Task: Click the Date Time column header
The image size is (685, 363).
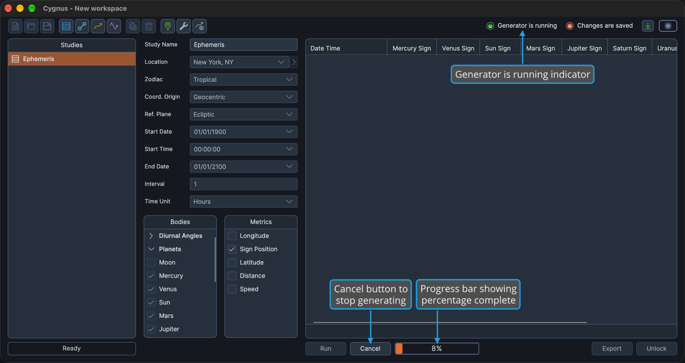Action: (x=346, y=48)
